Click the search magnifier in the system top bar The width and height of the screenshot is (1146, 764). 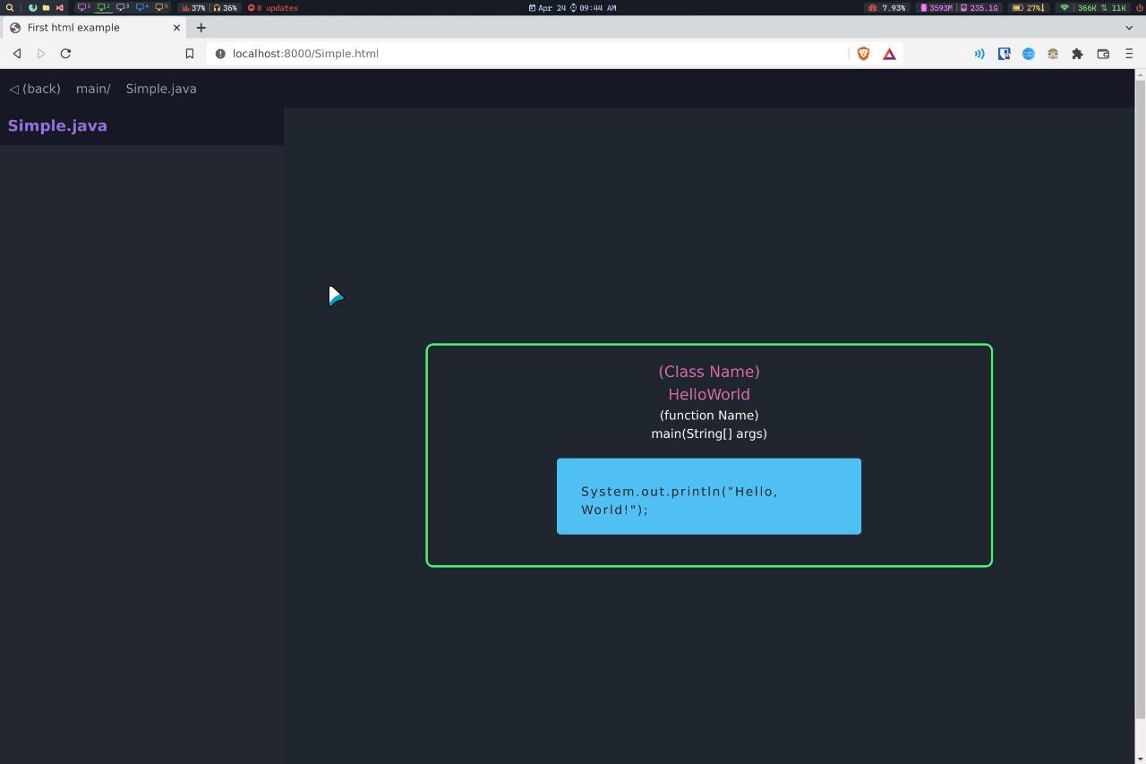pos(10,8)
